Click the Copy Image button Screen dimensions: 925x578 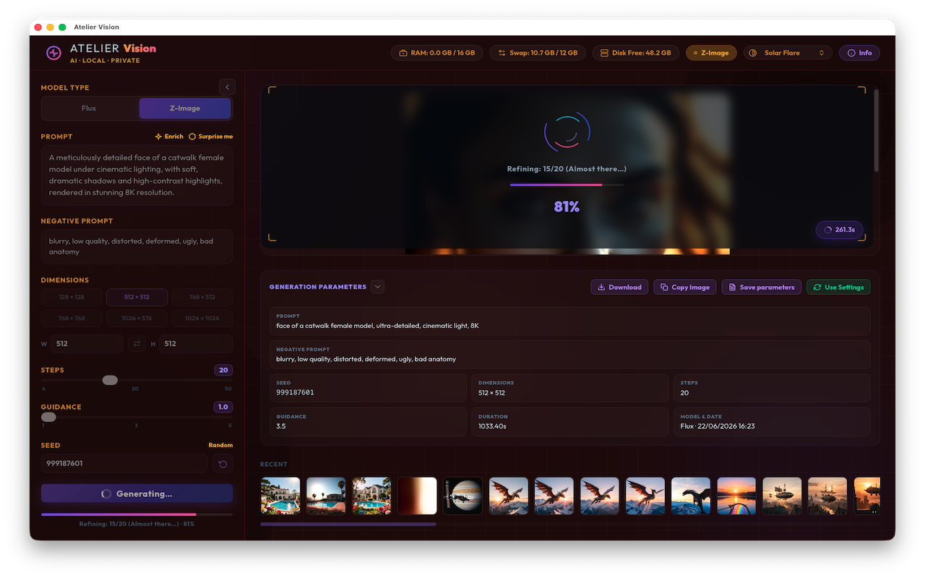click(x=685, y=287)
